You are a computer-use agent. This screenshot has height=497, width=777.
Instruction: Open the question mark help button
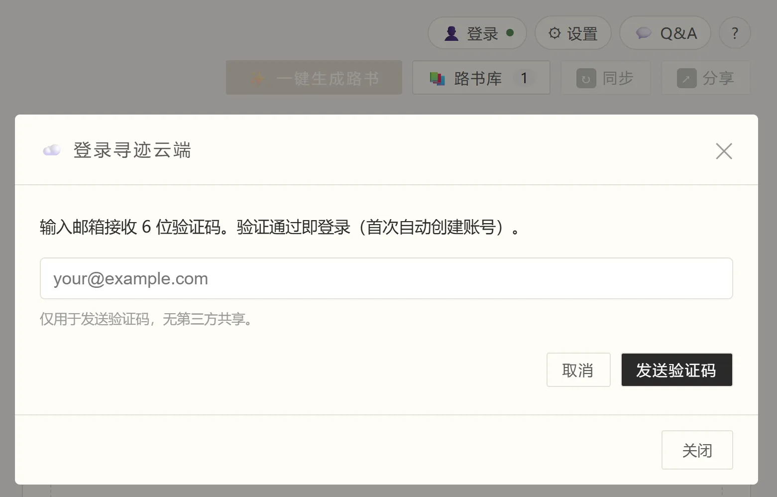pyautogui.click(x=735, y=33)
